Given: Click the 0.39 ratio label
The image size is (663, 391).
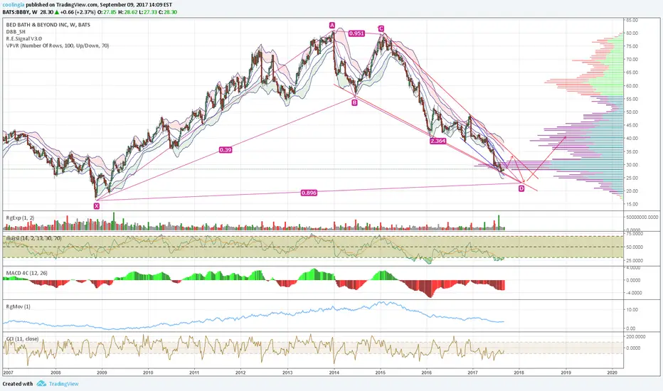Looking at the screenshot, I should [226, 149].
